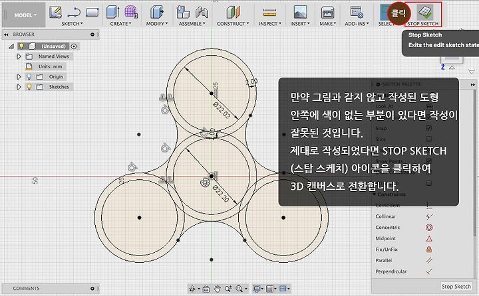
Task: Open the MODIFY menu
Action: point(157,23)
